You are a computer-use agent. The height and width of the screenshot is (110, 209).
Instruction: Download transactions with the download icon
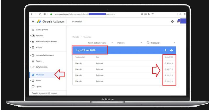tap(166, 50)
